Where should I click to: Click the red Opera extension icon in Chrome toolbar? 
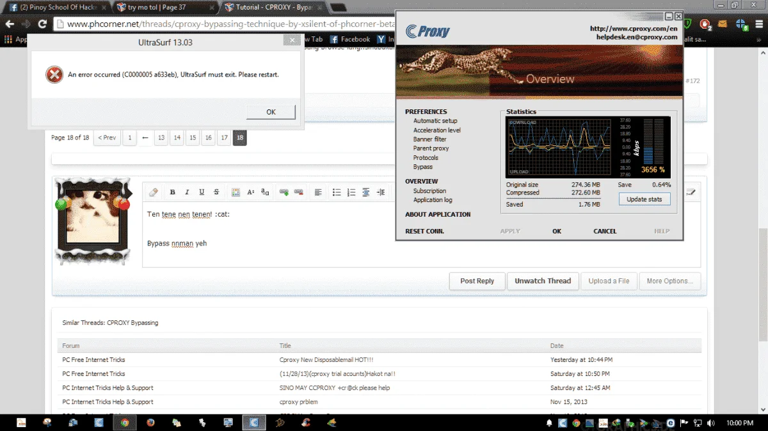tap(705, 25)
